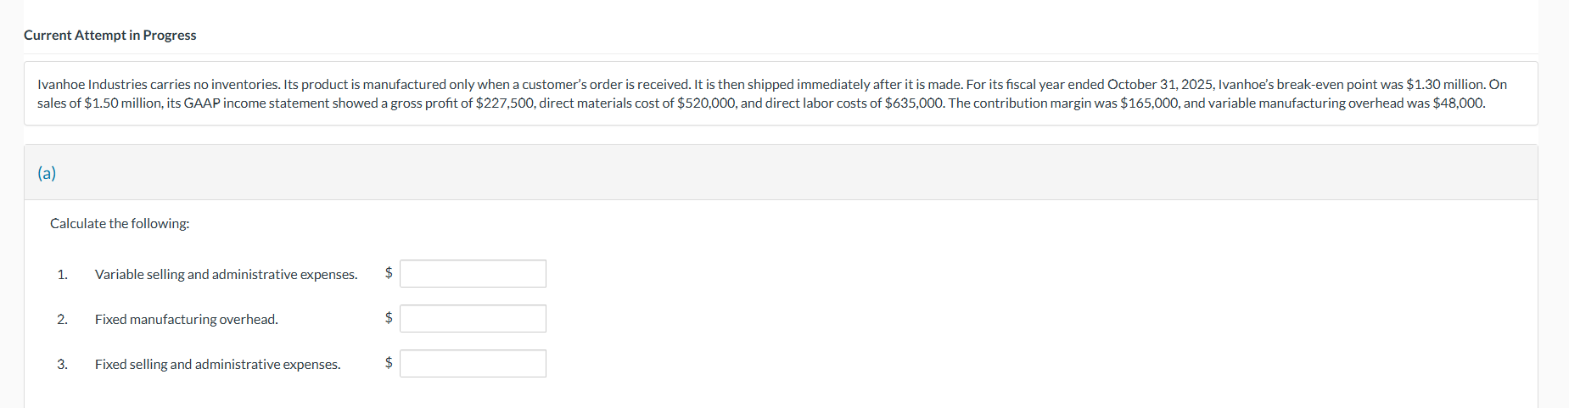Click the Variable selling and administrative expenses input

click(473, 273)
